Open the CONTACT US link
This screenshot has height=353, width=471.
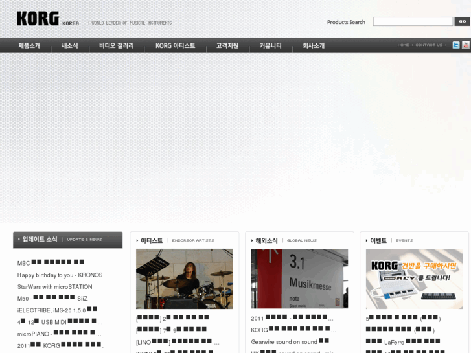pyautogui.click(x=429, y=45)
